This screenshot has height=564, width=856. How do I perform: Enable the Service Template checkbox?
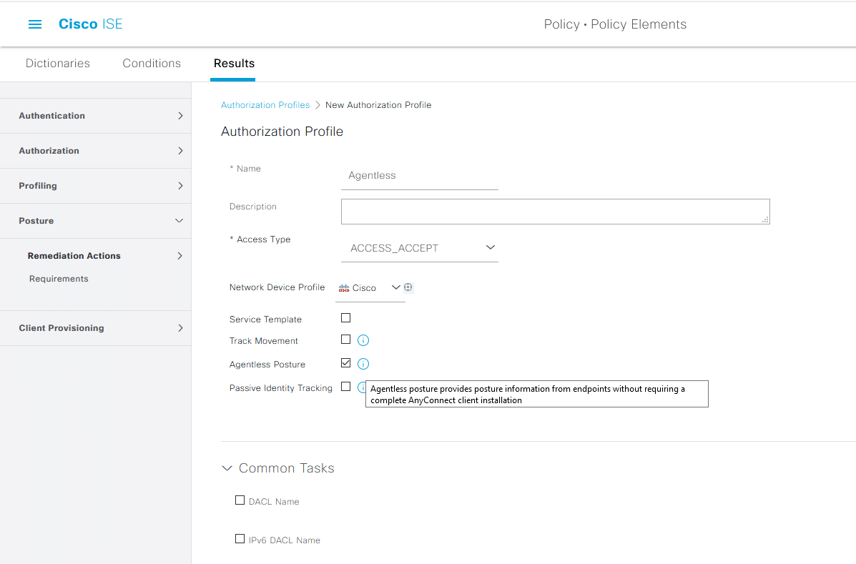(345, 317)
